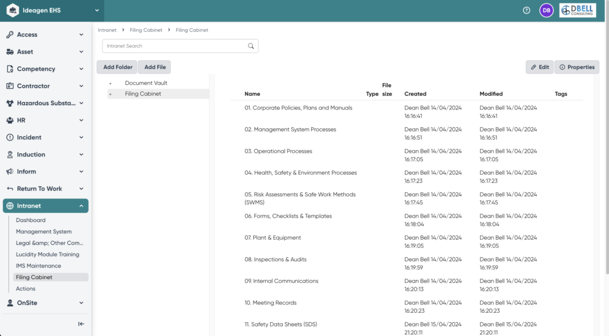Click the Modified column header

click(x=491, y=94)
